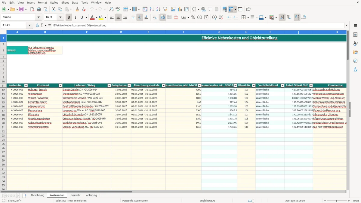Open the Belegdatum column filter dropdown
This screenshot has width=361, height=203.
pos(129,86)
